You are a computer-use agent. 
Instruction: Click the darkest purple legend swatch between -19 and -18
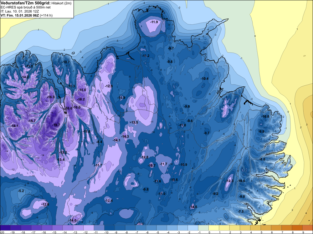16,228
